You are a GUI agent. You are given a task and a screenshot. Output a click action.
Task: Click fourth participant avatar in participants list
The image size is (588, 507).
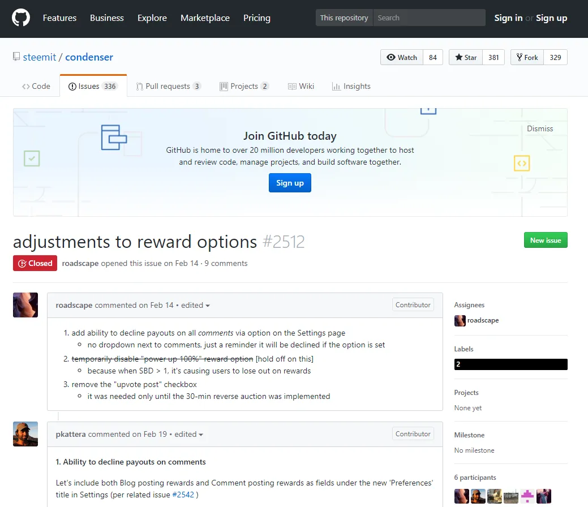click(511, 496)
